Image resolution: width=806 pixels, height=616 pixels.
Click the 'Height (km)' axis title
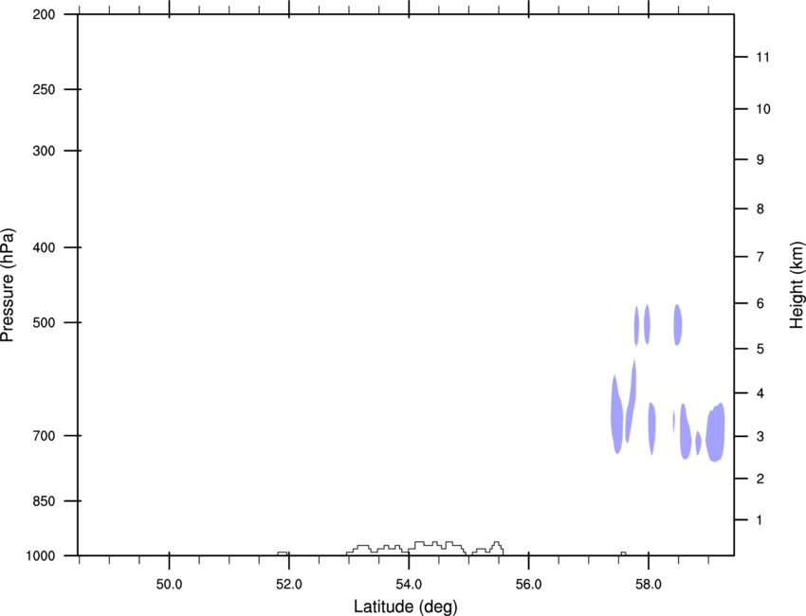(797, 285)
